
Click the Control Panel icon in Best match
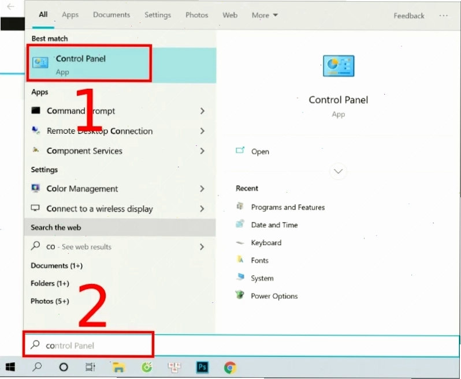click(40, 63)
